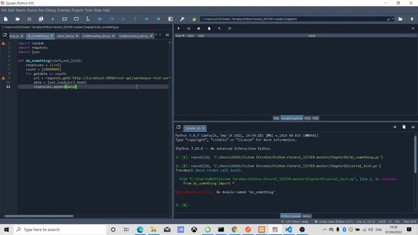Click the Name column header sort arrow
This screenshot has height=235, width=418.
point(184,35)
